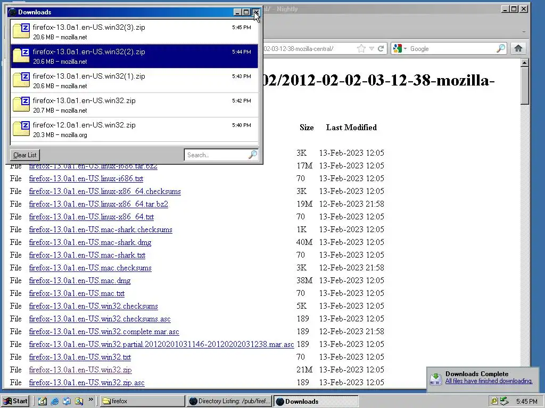Open the Start menu
This screenshot has width=545, height=408.
point(15,401)
